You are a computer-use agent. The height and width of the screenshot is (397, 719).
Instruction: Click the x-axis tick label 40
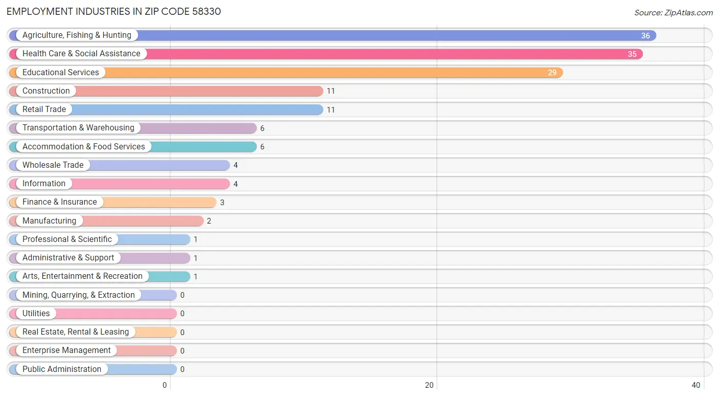click(696, 385)
